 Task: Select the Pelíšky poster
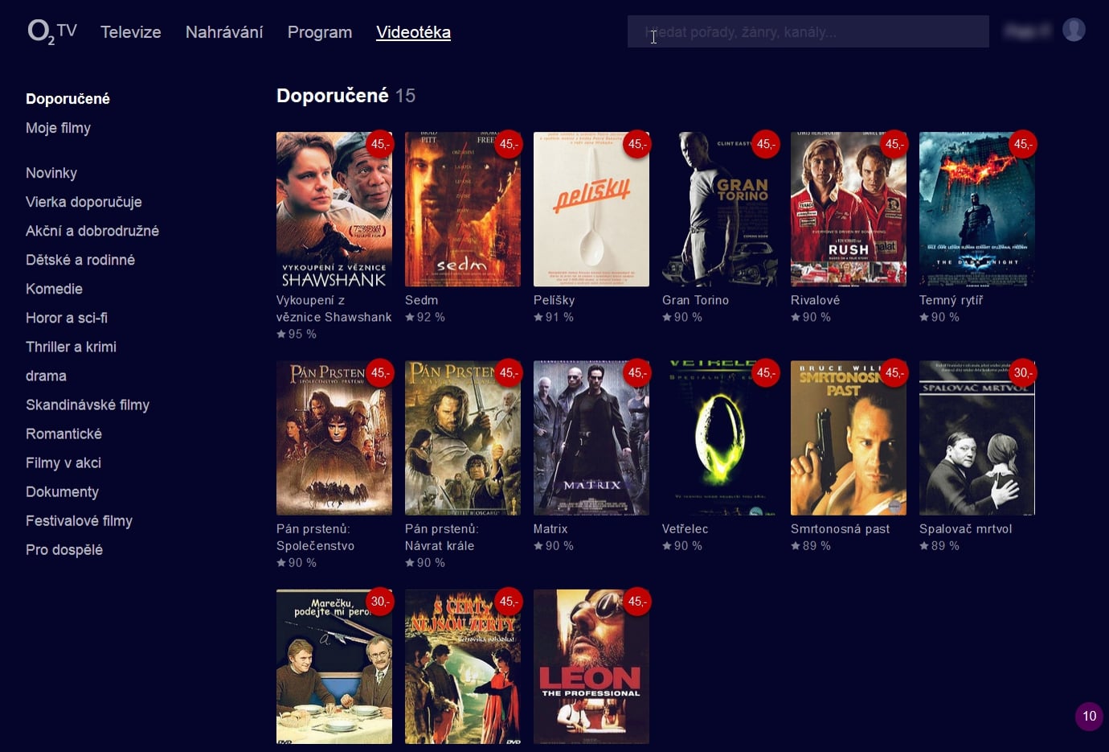coord(591,209)
